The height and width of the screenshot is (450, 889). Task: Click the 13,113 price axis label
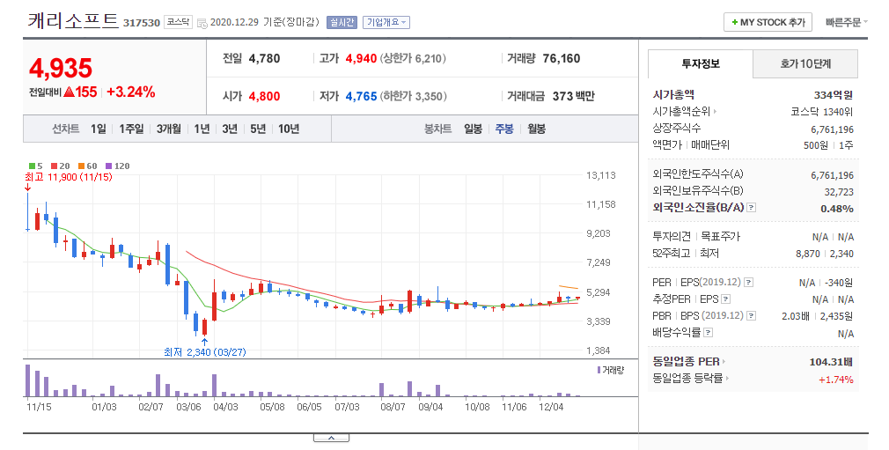point(601,175)
